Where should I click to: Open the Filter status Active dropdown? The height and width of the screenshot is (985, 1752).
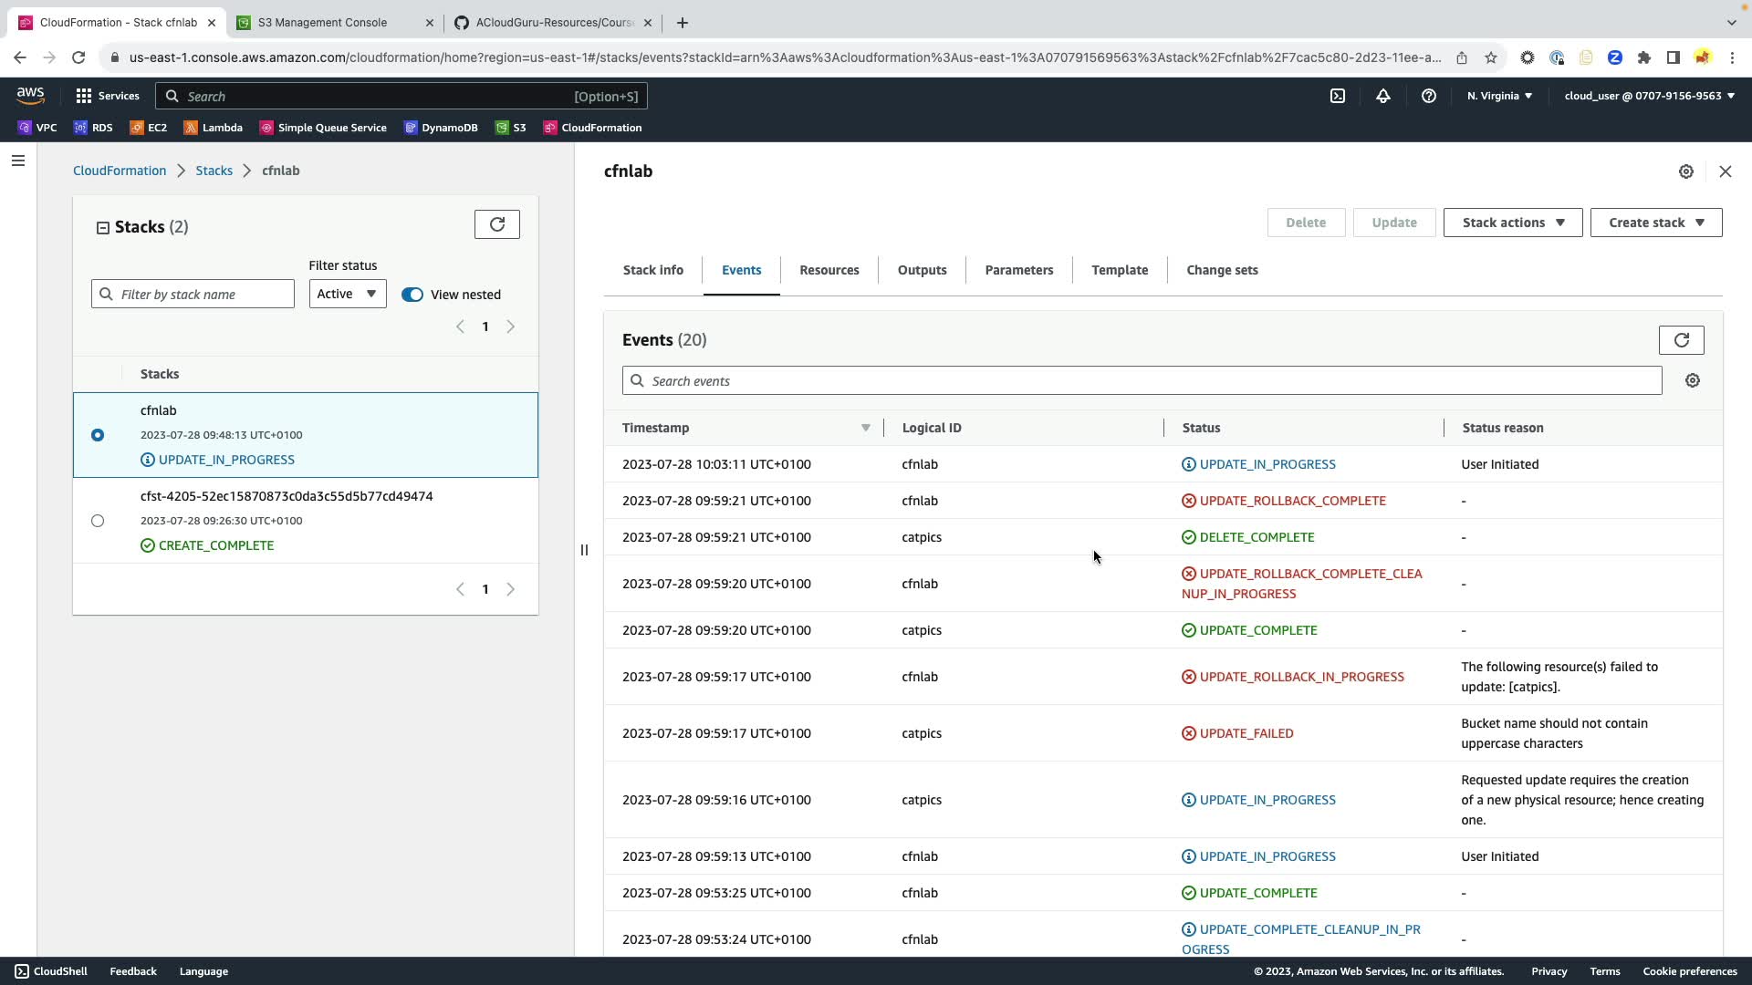tap(347, 294)
